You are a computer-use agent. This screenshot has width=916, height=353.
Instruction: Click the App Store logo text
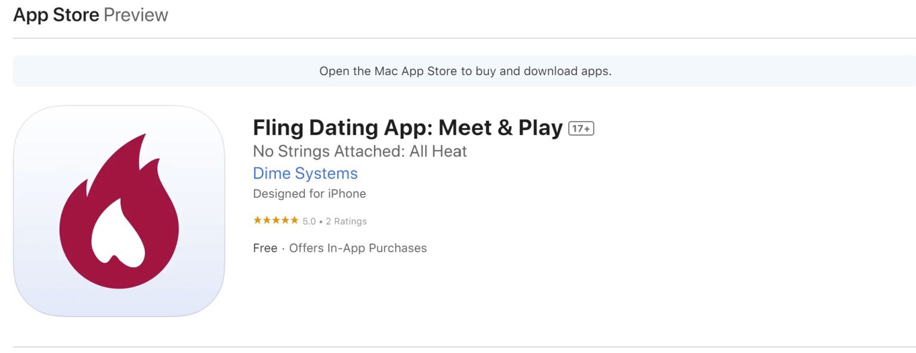click(x=55, y=15)
